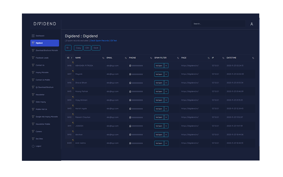Toggle sorting on the DATETIME column
The image size is (283, 177).
253,58
